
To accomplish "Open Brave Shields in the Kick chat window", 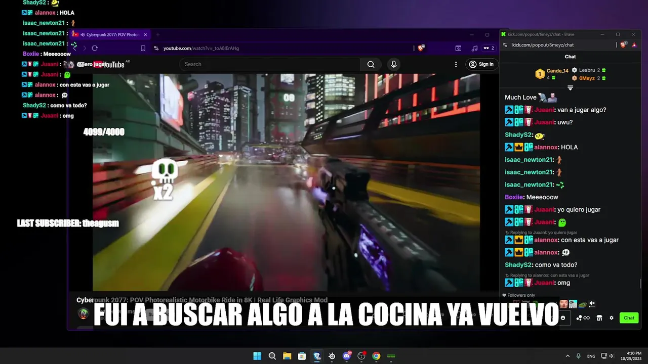I will (624, 45).
